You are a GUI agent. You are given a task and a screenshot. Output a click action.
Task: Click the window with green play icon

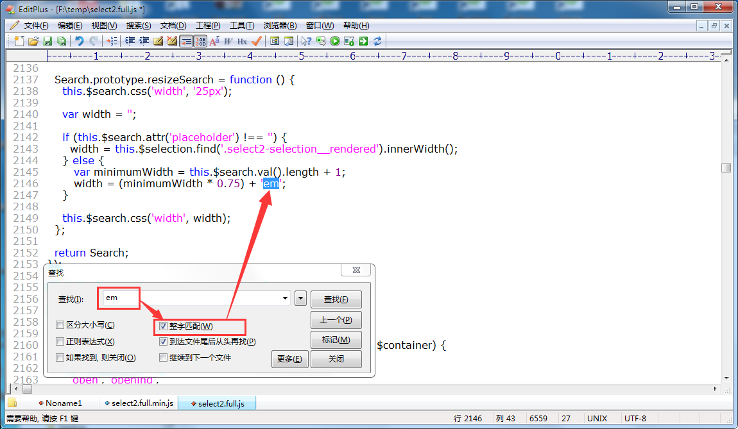point(348,42)
